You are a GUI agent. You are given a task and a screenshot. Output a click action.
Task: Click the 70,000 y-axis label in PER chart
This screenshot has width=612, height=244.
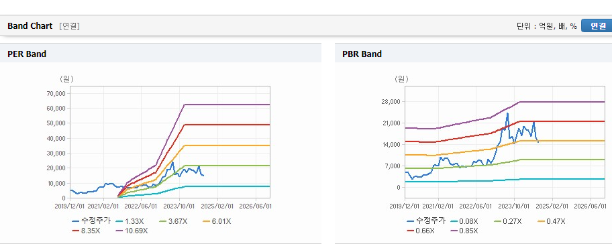click(x=56, y=94)
